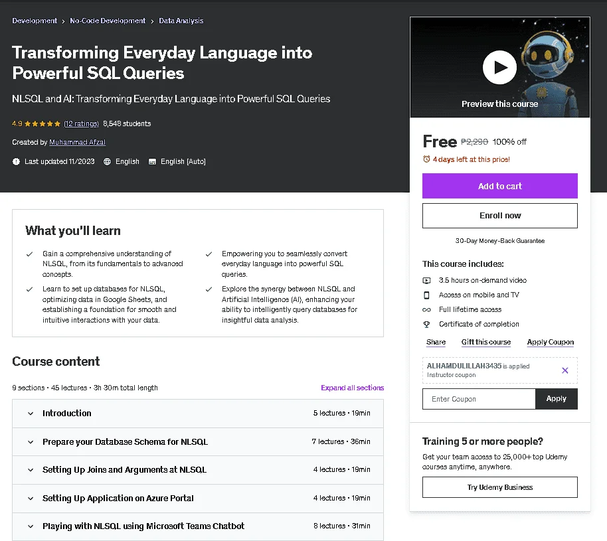This screenshot has height=541, width=607.
Task: Click the on-demand video icon
Action: coord(426,281)
